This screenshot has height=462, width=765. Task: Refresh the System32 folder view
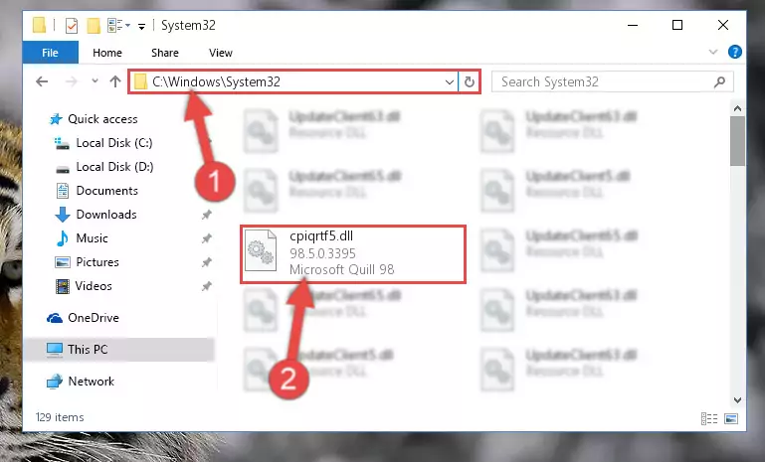point(470,81)
